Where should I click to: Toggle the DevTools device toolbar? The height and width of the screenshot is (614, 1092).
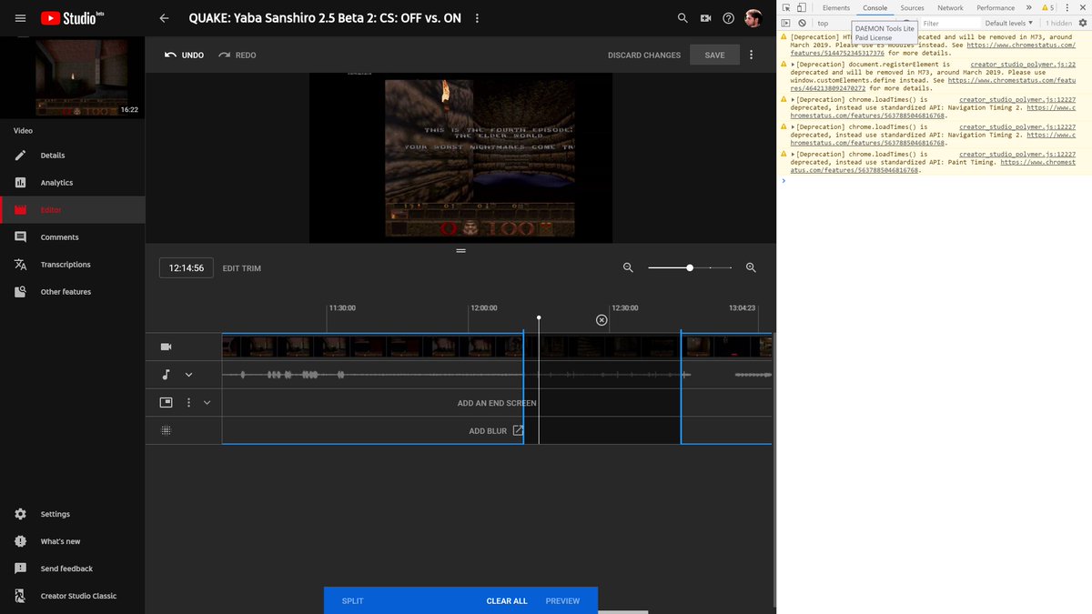click(x=801, y=7)
